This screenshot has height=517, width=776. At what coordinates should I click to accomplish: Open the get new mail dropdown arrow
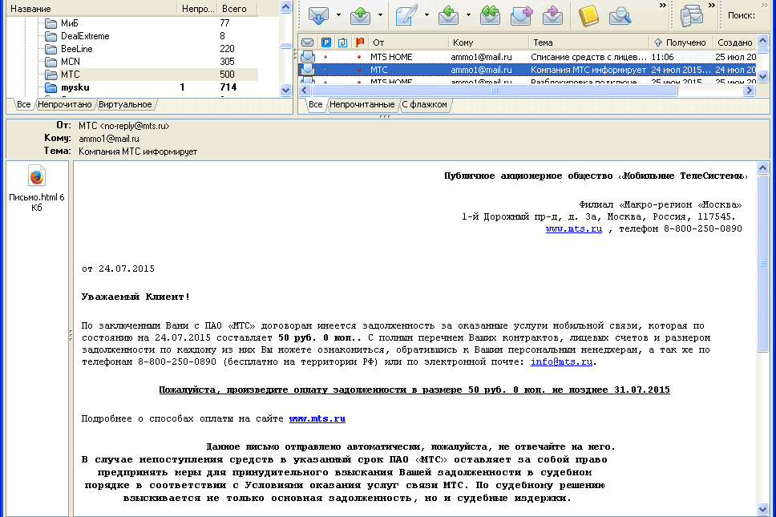coord(338,15)
